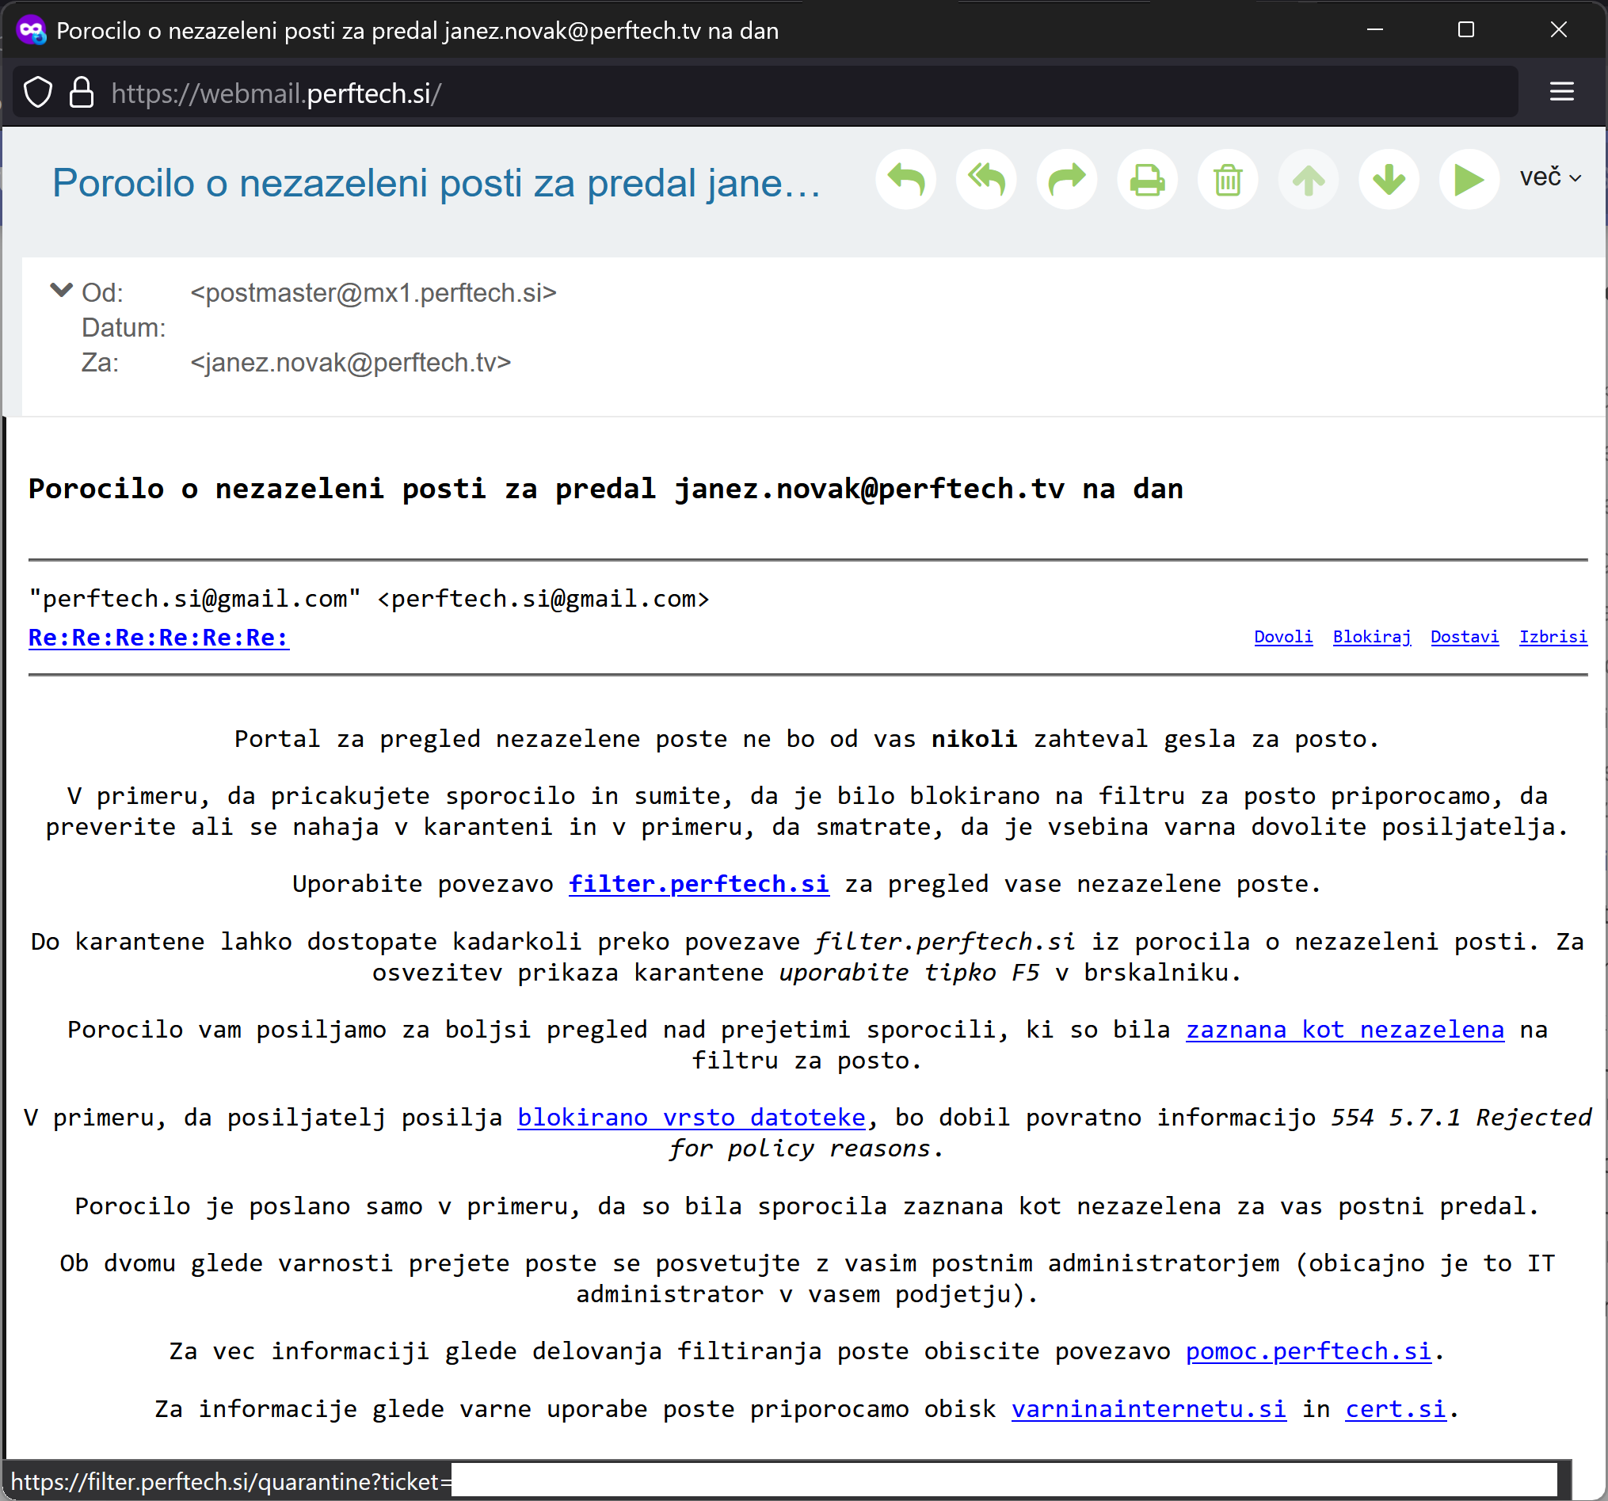Click the reply-all double arrow icon
This screenshot has width=1608, height=1501.
coord(986,180)
